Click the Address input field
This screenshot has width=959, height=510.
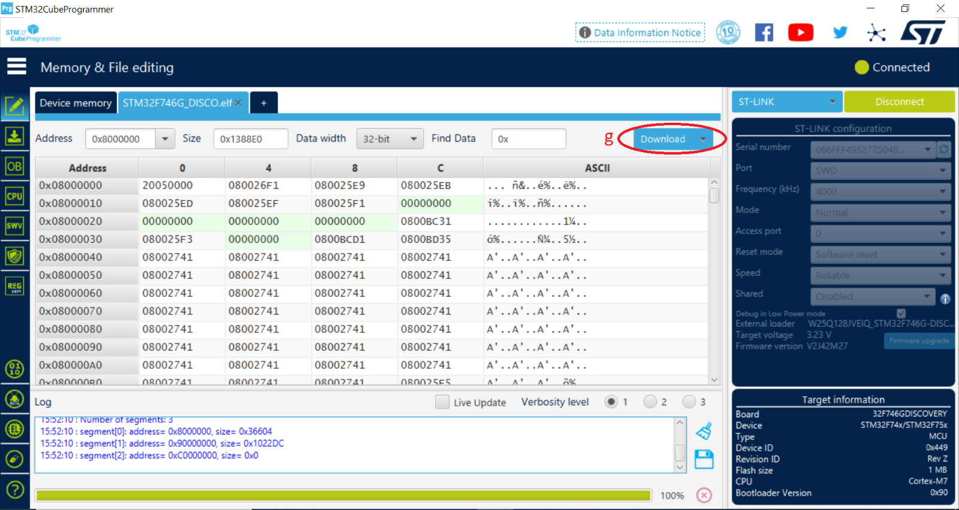click(x=120, y=139)
